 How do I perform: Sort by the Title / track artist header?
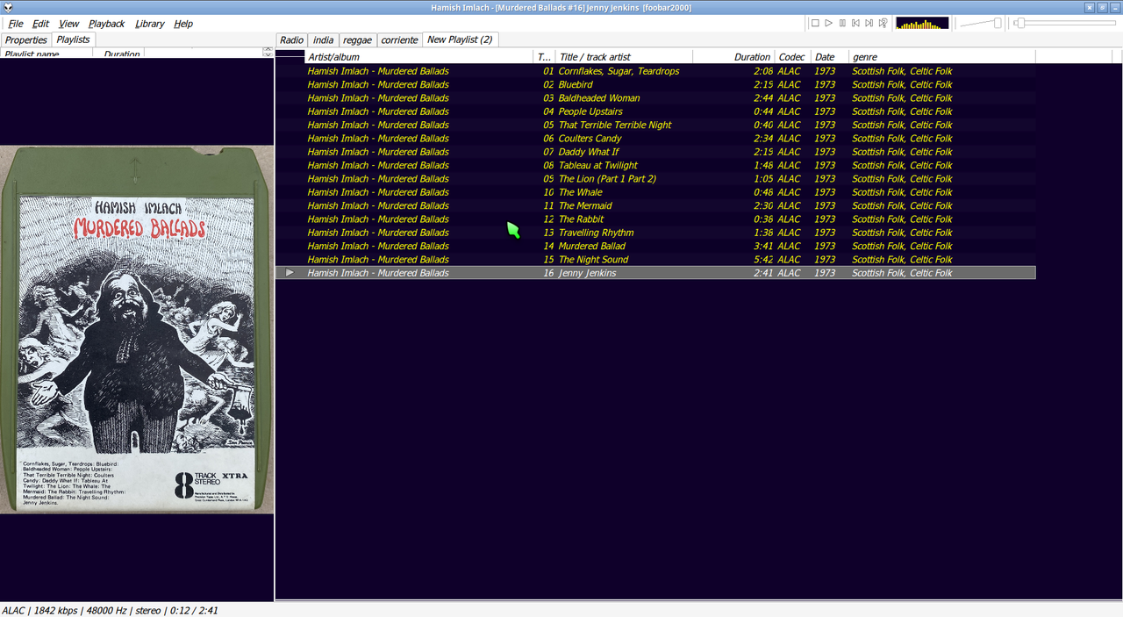tap(624, 57)
